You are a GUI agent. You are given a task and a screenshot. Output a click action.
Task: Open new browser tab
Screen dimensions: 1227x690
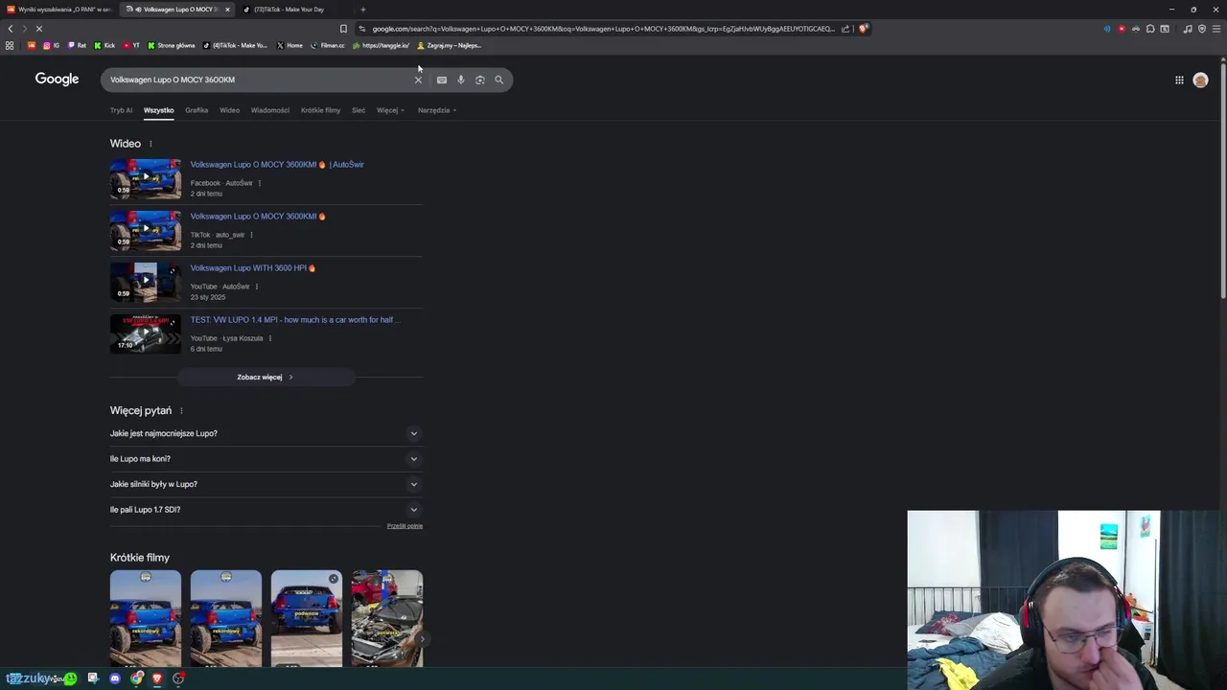tap(362, 10)
